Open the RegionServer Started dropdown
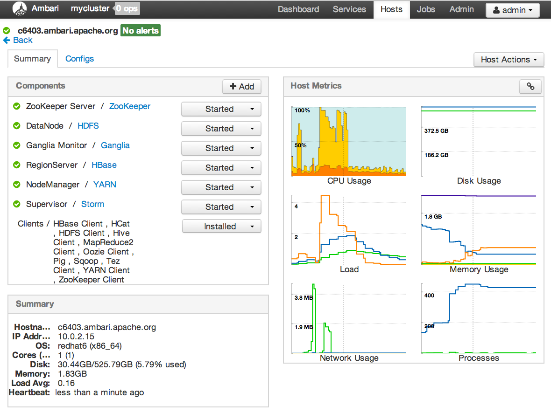Screen dimensions: 551x413 (221, 168)
